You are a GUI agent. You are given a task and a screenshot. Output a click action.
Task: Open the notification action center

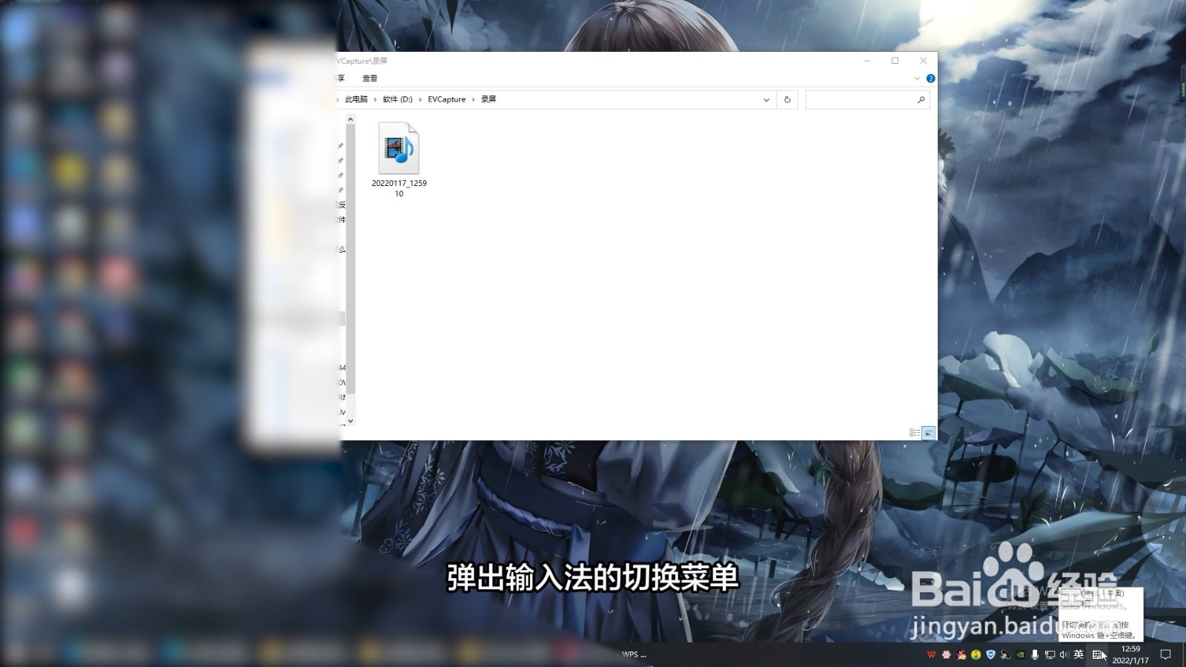click(1165, 654)
